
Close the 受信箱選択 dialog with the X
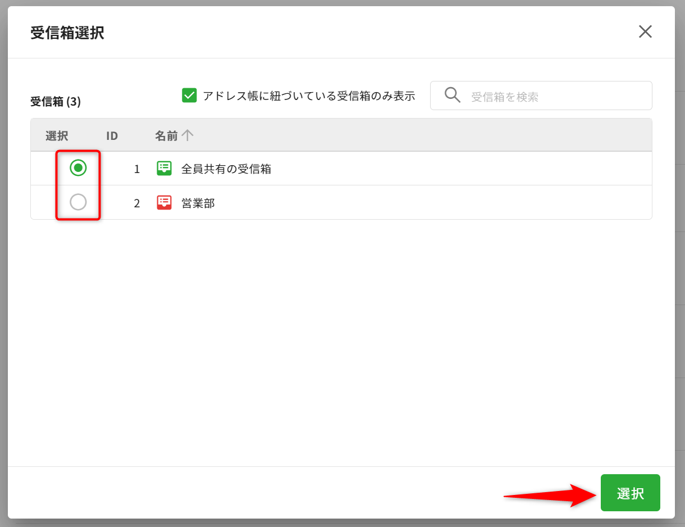645,32
